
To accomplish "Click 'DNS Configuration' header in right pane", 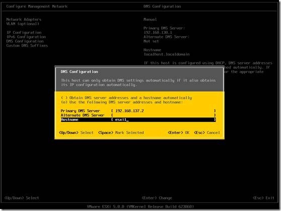I will coord(162,7).
